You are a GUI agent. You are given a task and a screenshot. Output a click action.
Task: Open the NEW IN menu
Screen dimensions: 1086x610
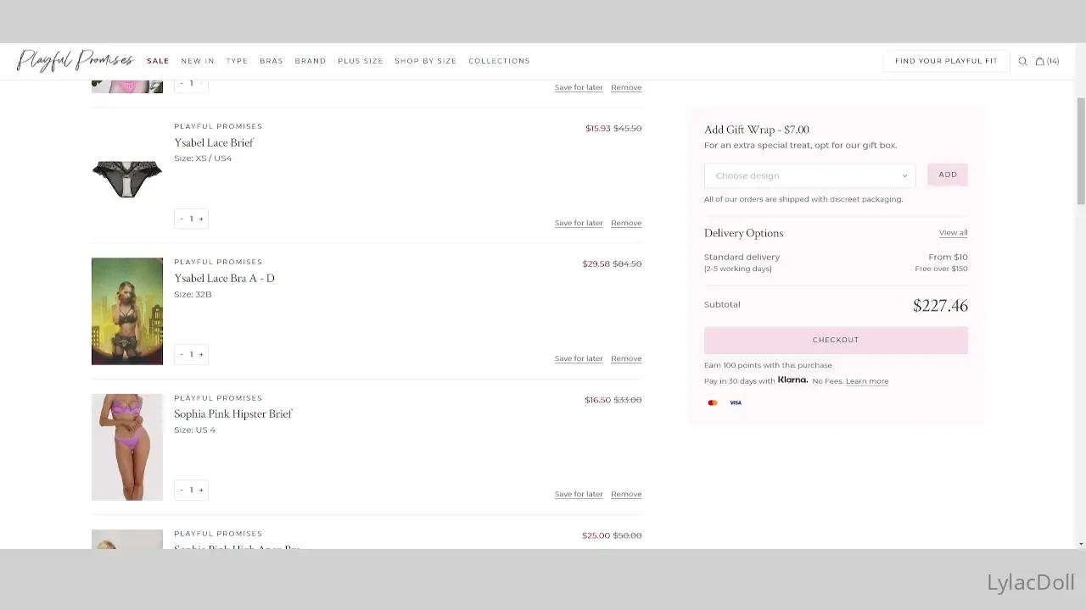click(198, 61)
